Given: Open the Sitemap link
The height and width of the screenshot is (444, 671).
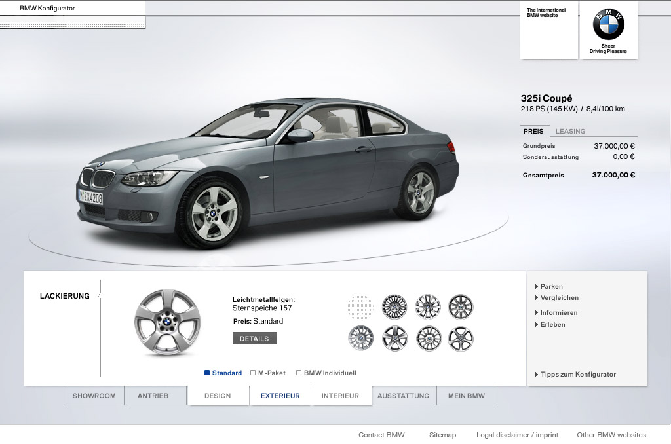Looking at the screenshot, I should [442, 435].
